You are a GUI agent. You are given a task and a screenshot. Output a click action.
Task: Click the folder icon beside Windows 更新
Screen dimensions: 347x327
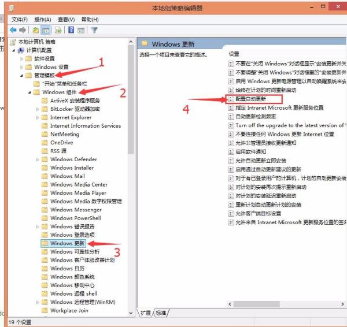45,243
